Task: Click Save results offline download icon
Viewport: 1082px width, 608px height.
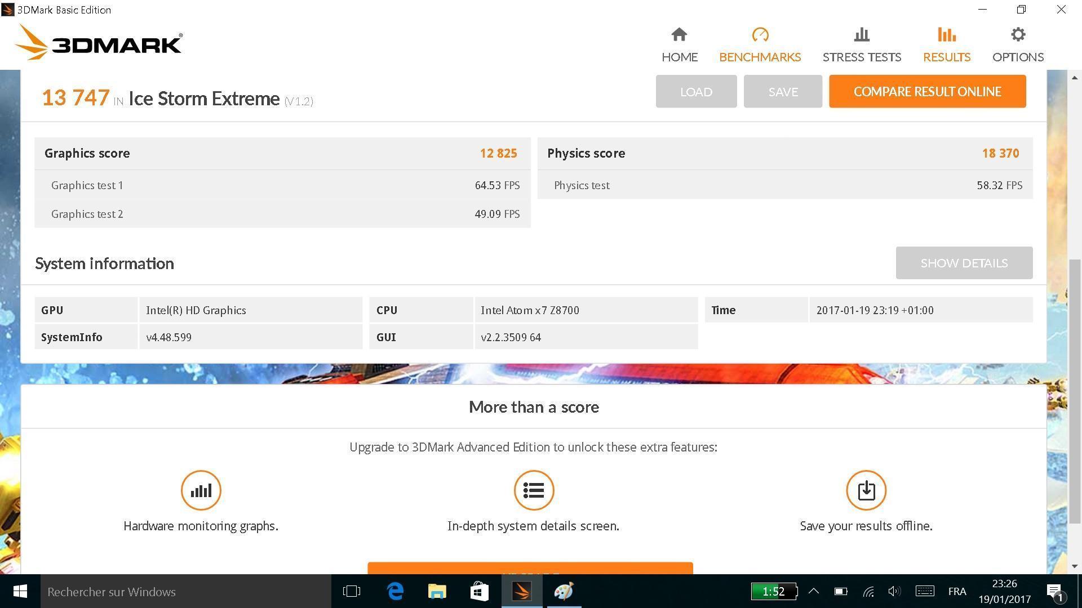Action: [x=866, y=490]
